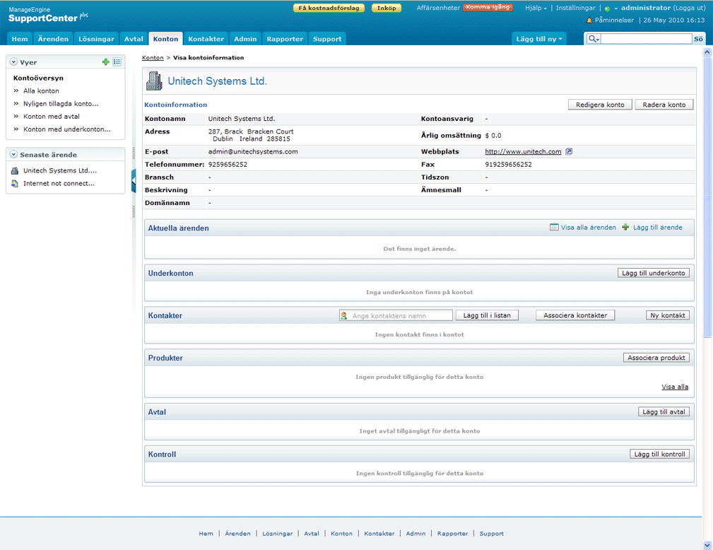This screenshot has height=550, width=713.
Task: Click the Redigera konto button
Action: 600,105
